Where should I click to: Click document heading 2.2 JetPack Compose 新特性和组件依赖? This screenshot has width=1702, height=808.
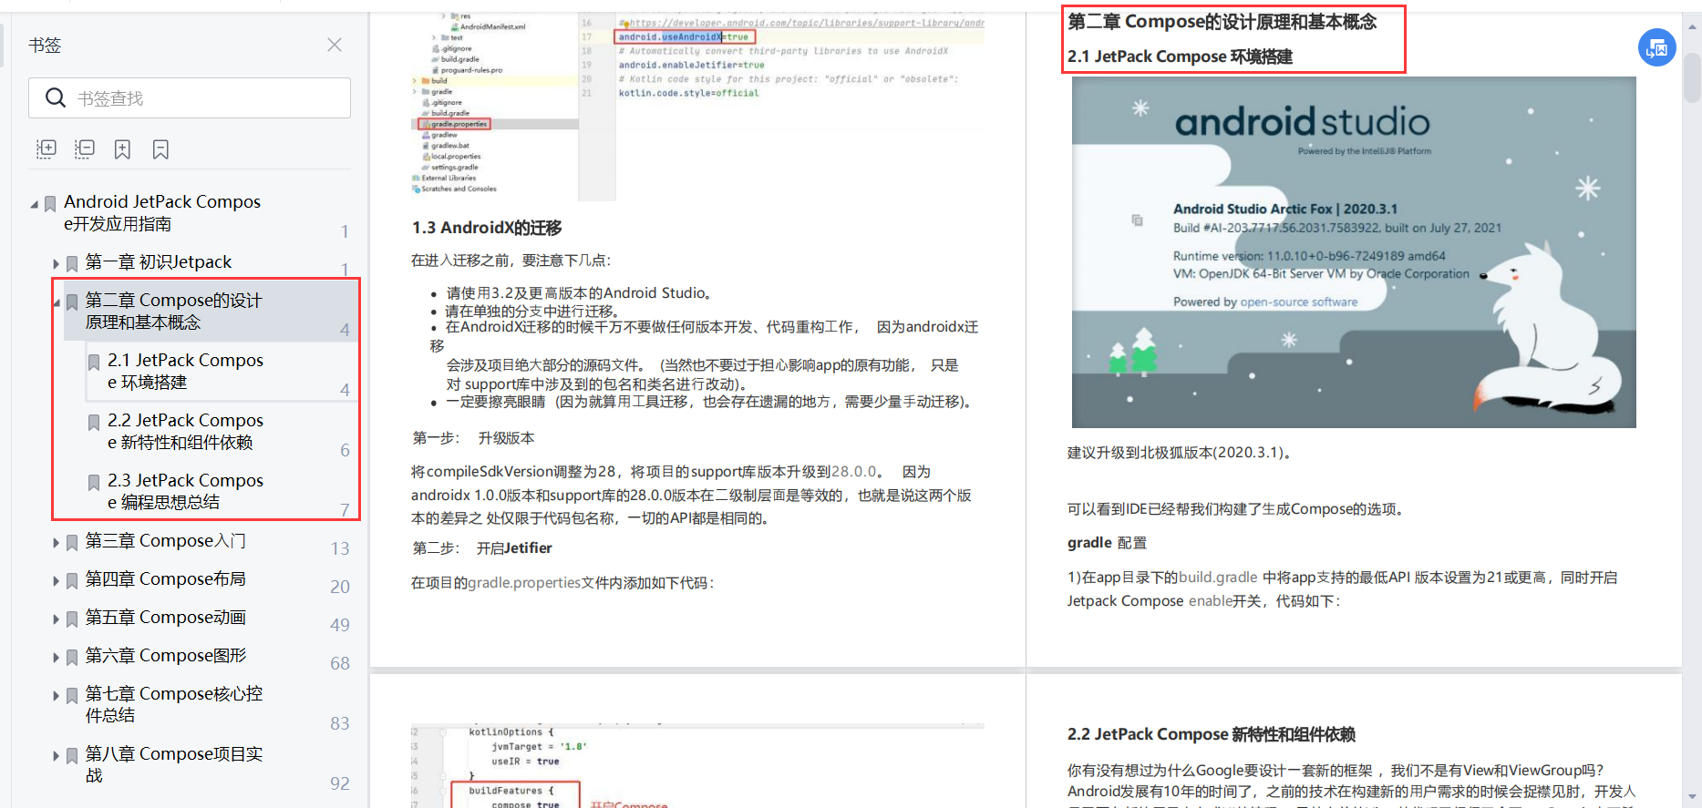coord(1211,734)
